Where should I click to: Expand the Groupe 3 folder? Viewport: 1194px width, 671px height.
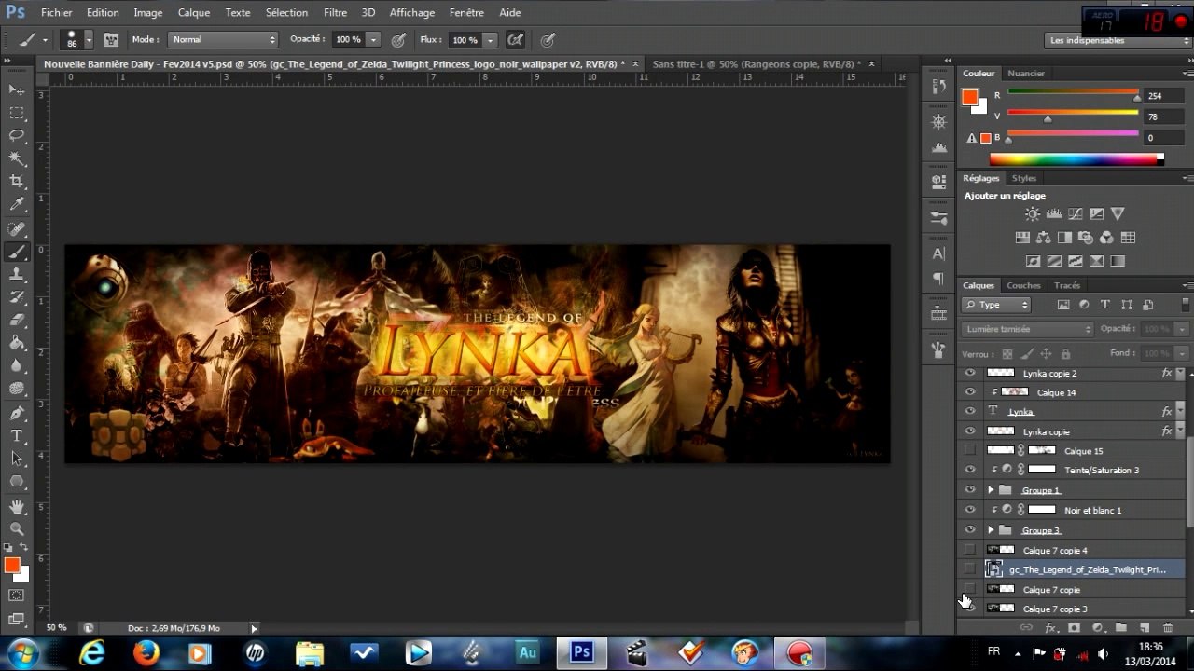coord(991,530)
